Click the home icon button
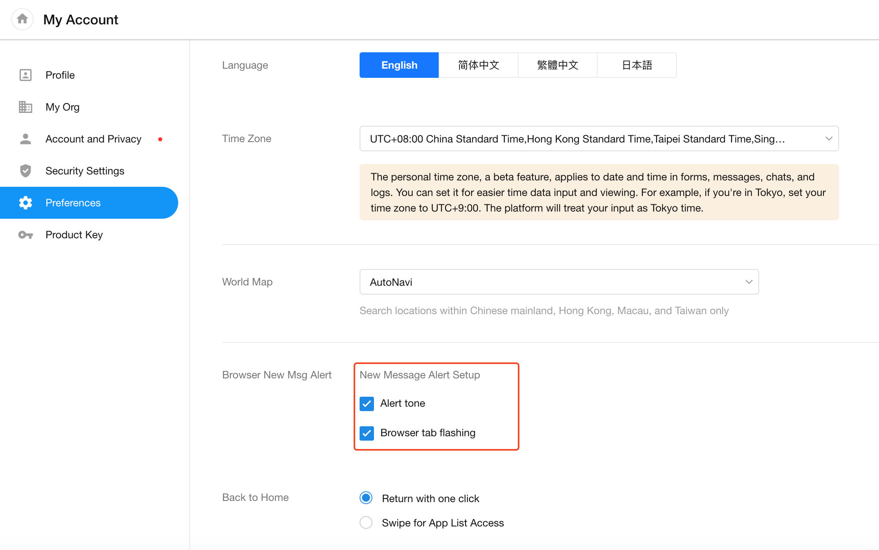This screenshot has width=879, height=550. (22, 19)
